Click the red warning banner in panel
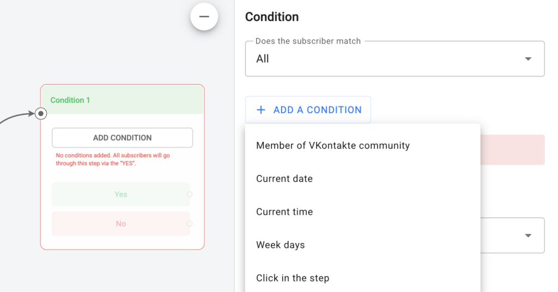The height and width of the screenshot is (292, 558). (x=512, y=150)
